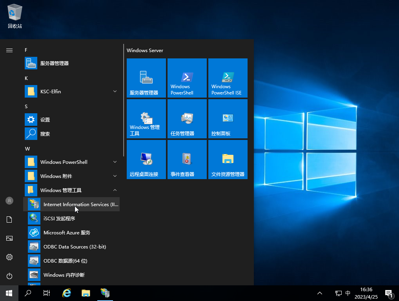399x301 pixels.
Task: Launch the Task Manager tile
Action: click(187, 119)
